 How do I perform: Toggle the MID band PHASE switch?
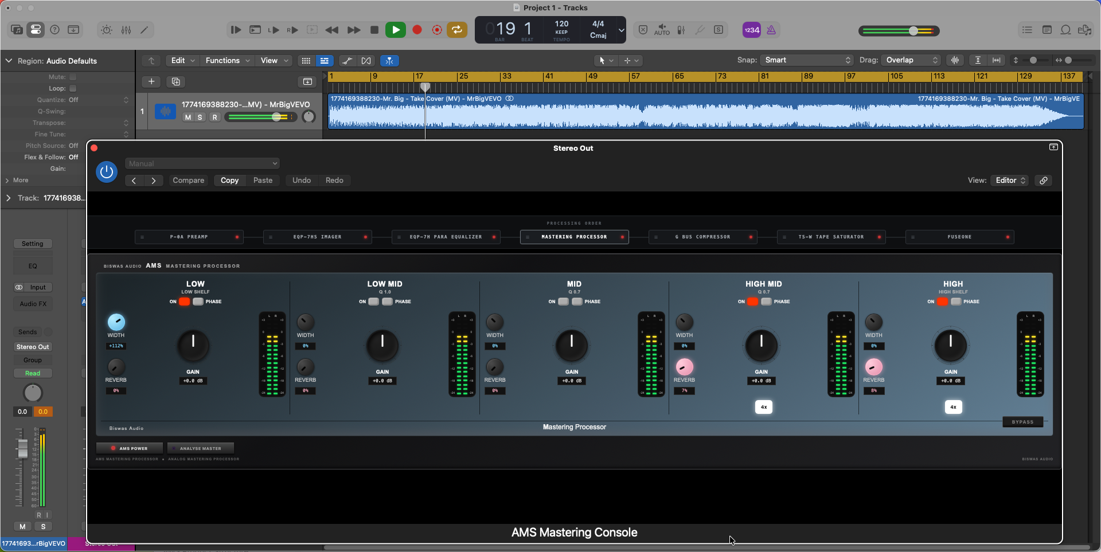[577, 302]
